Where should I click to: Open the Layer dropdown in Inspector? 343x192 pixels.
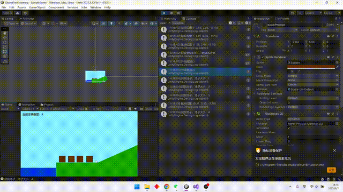pyautogui.click(x=324, y=30)
